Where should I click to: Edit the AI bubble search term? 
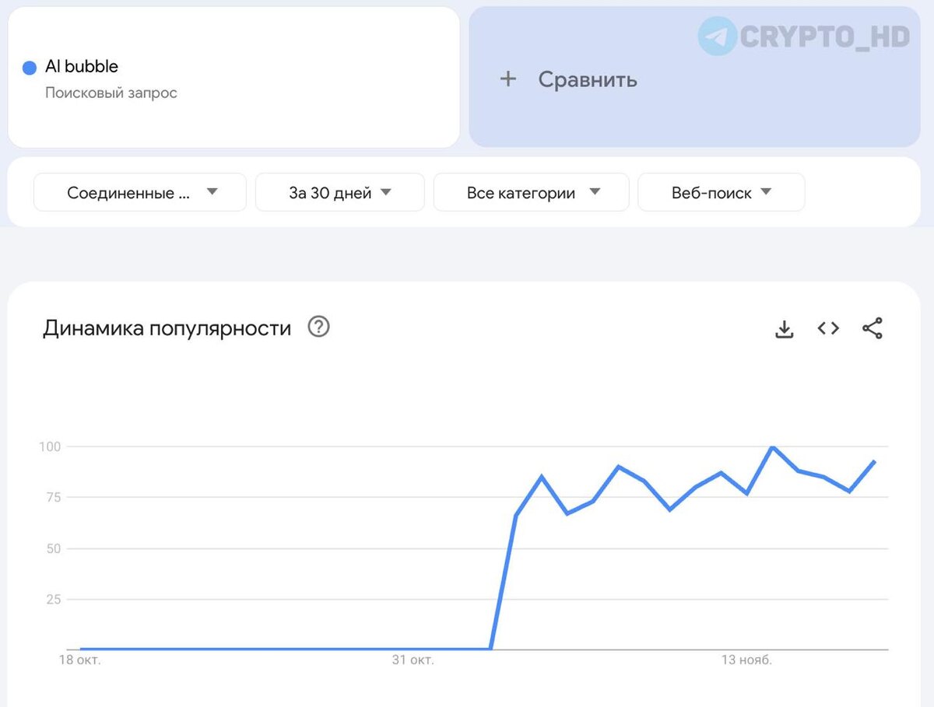pyautogui.click(x=82, y=67)
